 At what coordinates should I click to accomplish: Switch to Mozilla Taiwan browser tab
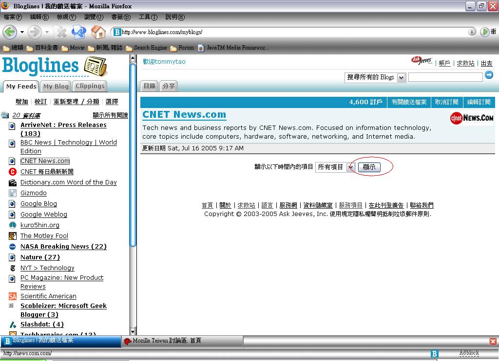(x=183, y=341)
